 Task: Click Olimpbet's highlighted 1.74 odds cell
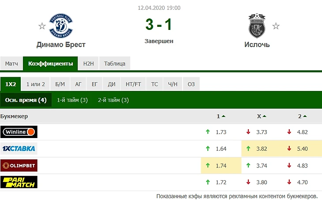(221, 165)
